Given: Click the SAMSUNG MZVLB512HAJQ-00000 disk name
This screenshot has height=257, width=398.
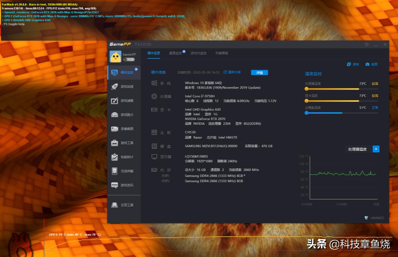Looking at the screenshot, I should pos(211,146).
